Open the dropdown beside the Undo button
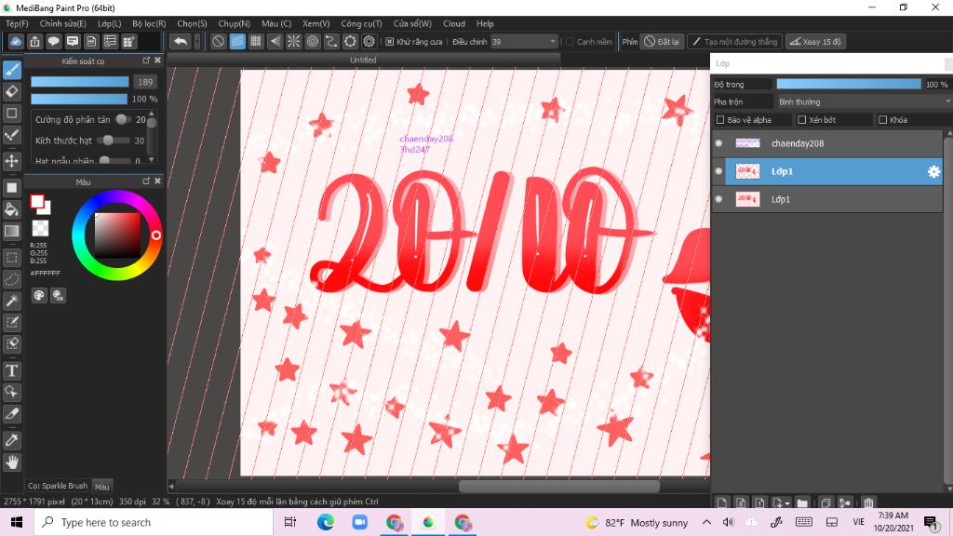This screenshot has width=953, height=536. click(x=197, y=41)
